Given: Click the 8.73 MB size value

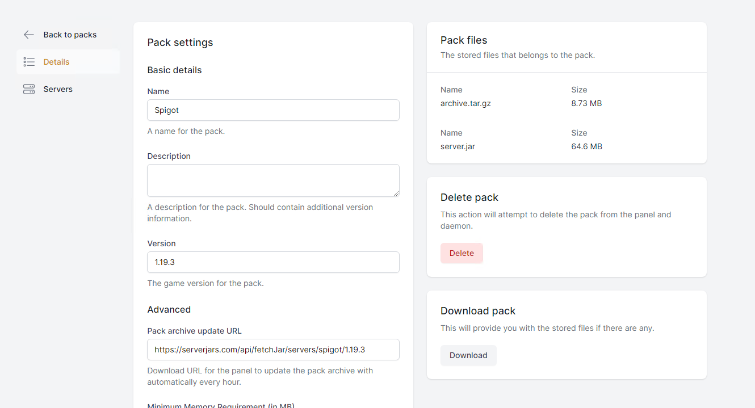Looking at the screenshot, I should point(586,103).
